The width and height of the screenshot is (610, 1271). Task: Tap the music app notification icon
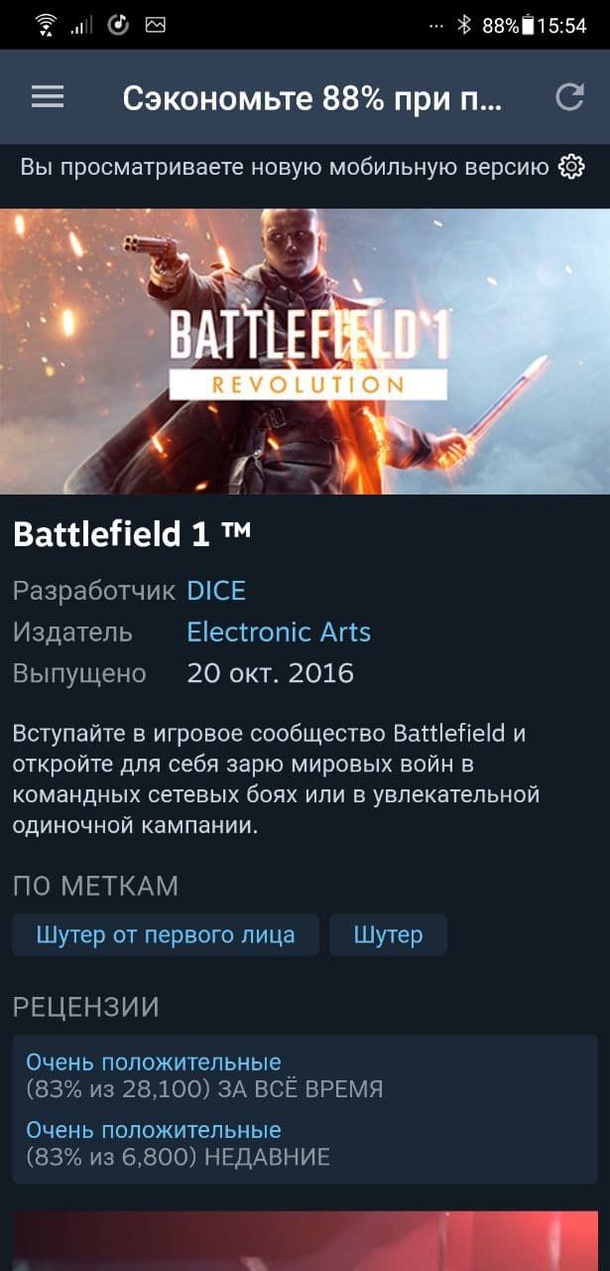coord(119,25)
